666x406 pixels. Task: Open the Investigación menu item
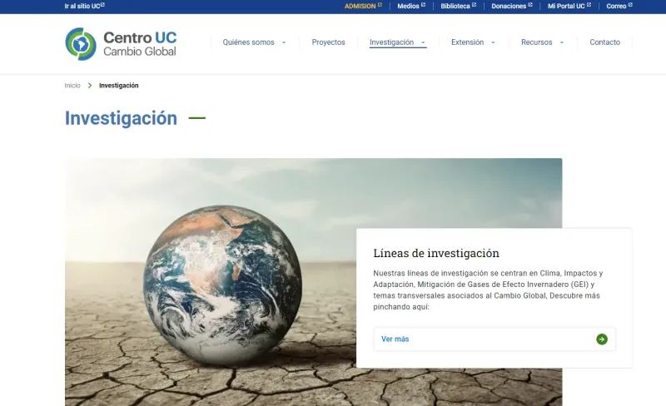coord(391,42)
